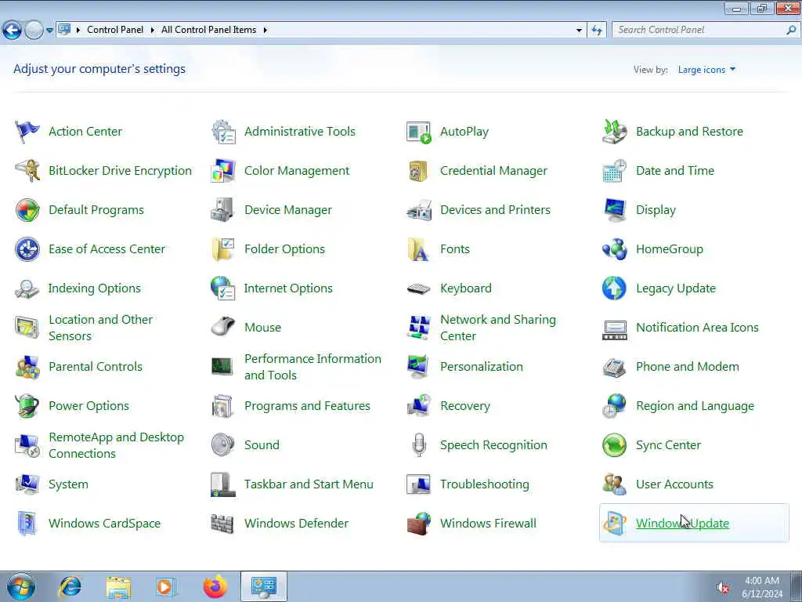Open the Speech Recognition microphone icon
The height and width of the screenshot is (602, 802).
(x=419, y=445)
